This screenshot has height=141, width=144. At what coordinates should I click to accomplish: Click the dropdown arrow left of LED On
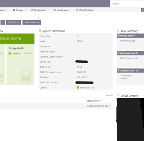(3, 22)
